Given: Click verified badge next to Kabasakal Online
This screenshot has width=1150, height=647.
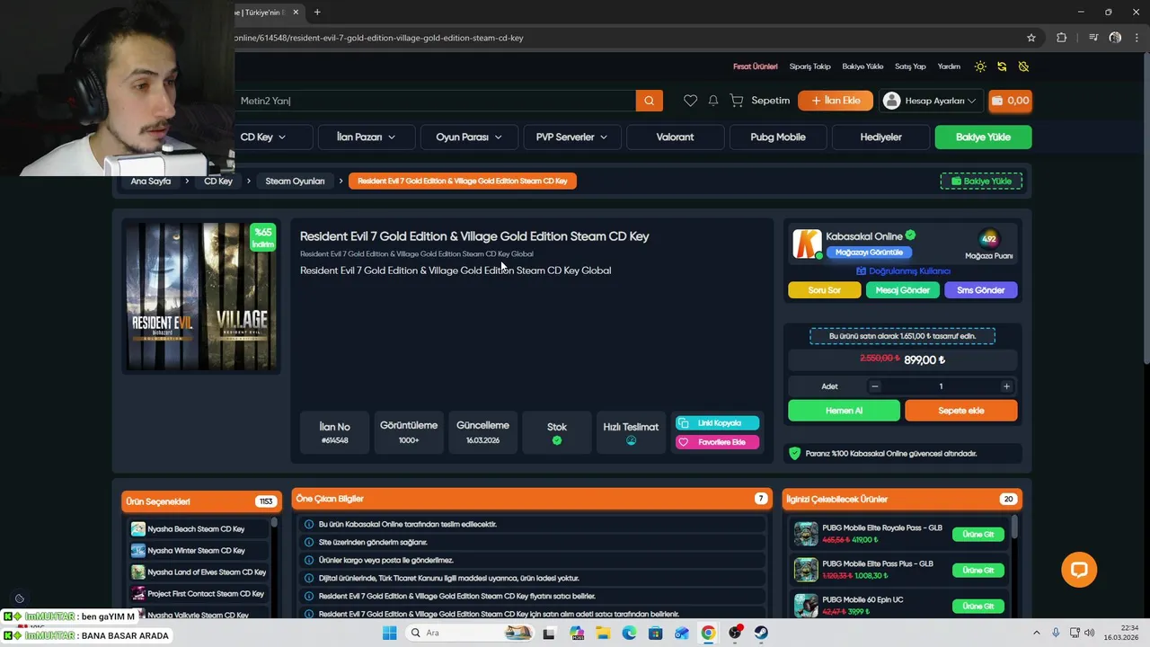Looking at the screenshot, I should tap(910, 235).
